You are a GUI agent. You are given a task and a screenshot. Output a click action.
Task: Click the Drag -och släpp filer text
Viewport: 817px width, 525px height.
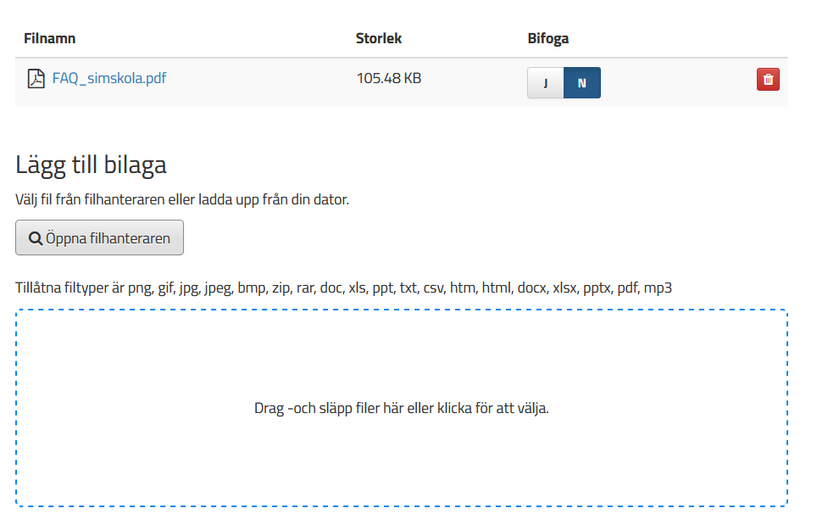pyautogui.click(x=401, y=408)
